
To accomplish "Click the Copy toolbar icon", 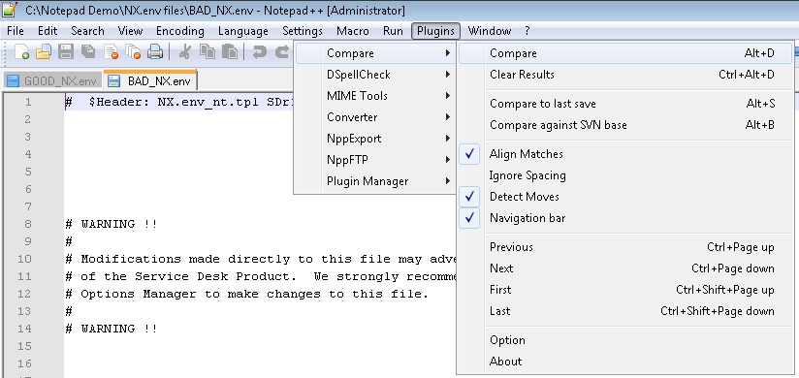I will point(207,51).
